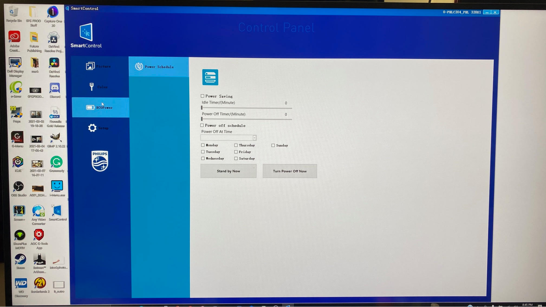This screenshot has height=307, width=546.
Task: Check the Sunday checkbox
Action: [x=273, y=145]
